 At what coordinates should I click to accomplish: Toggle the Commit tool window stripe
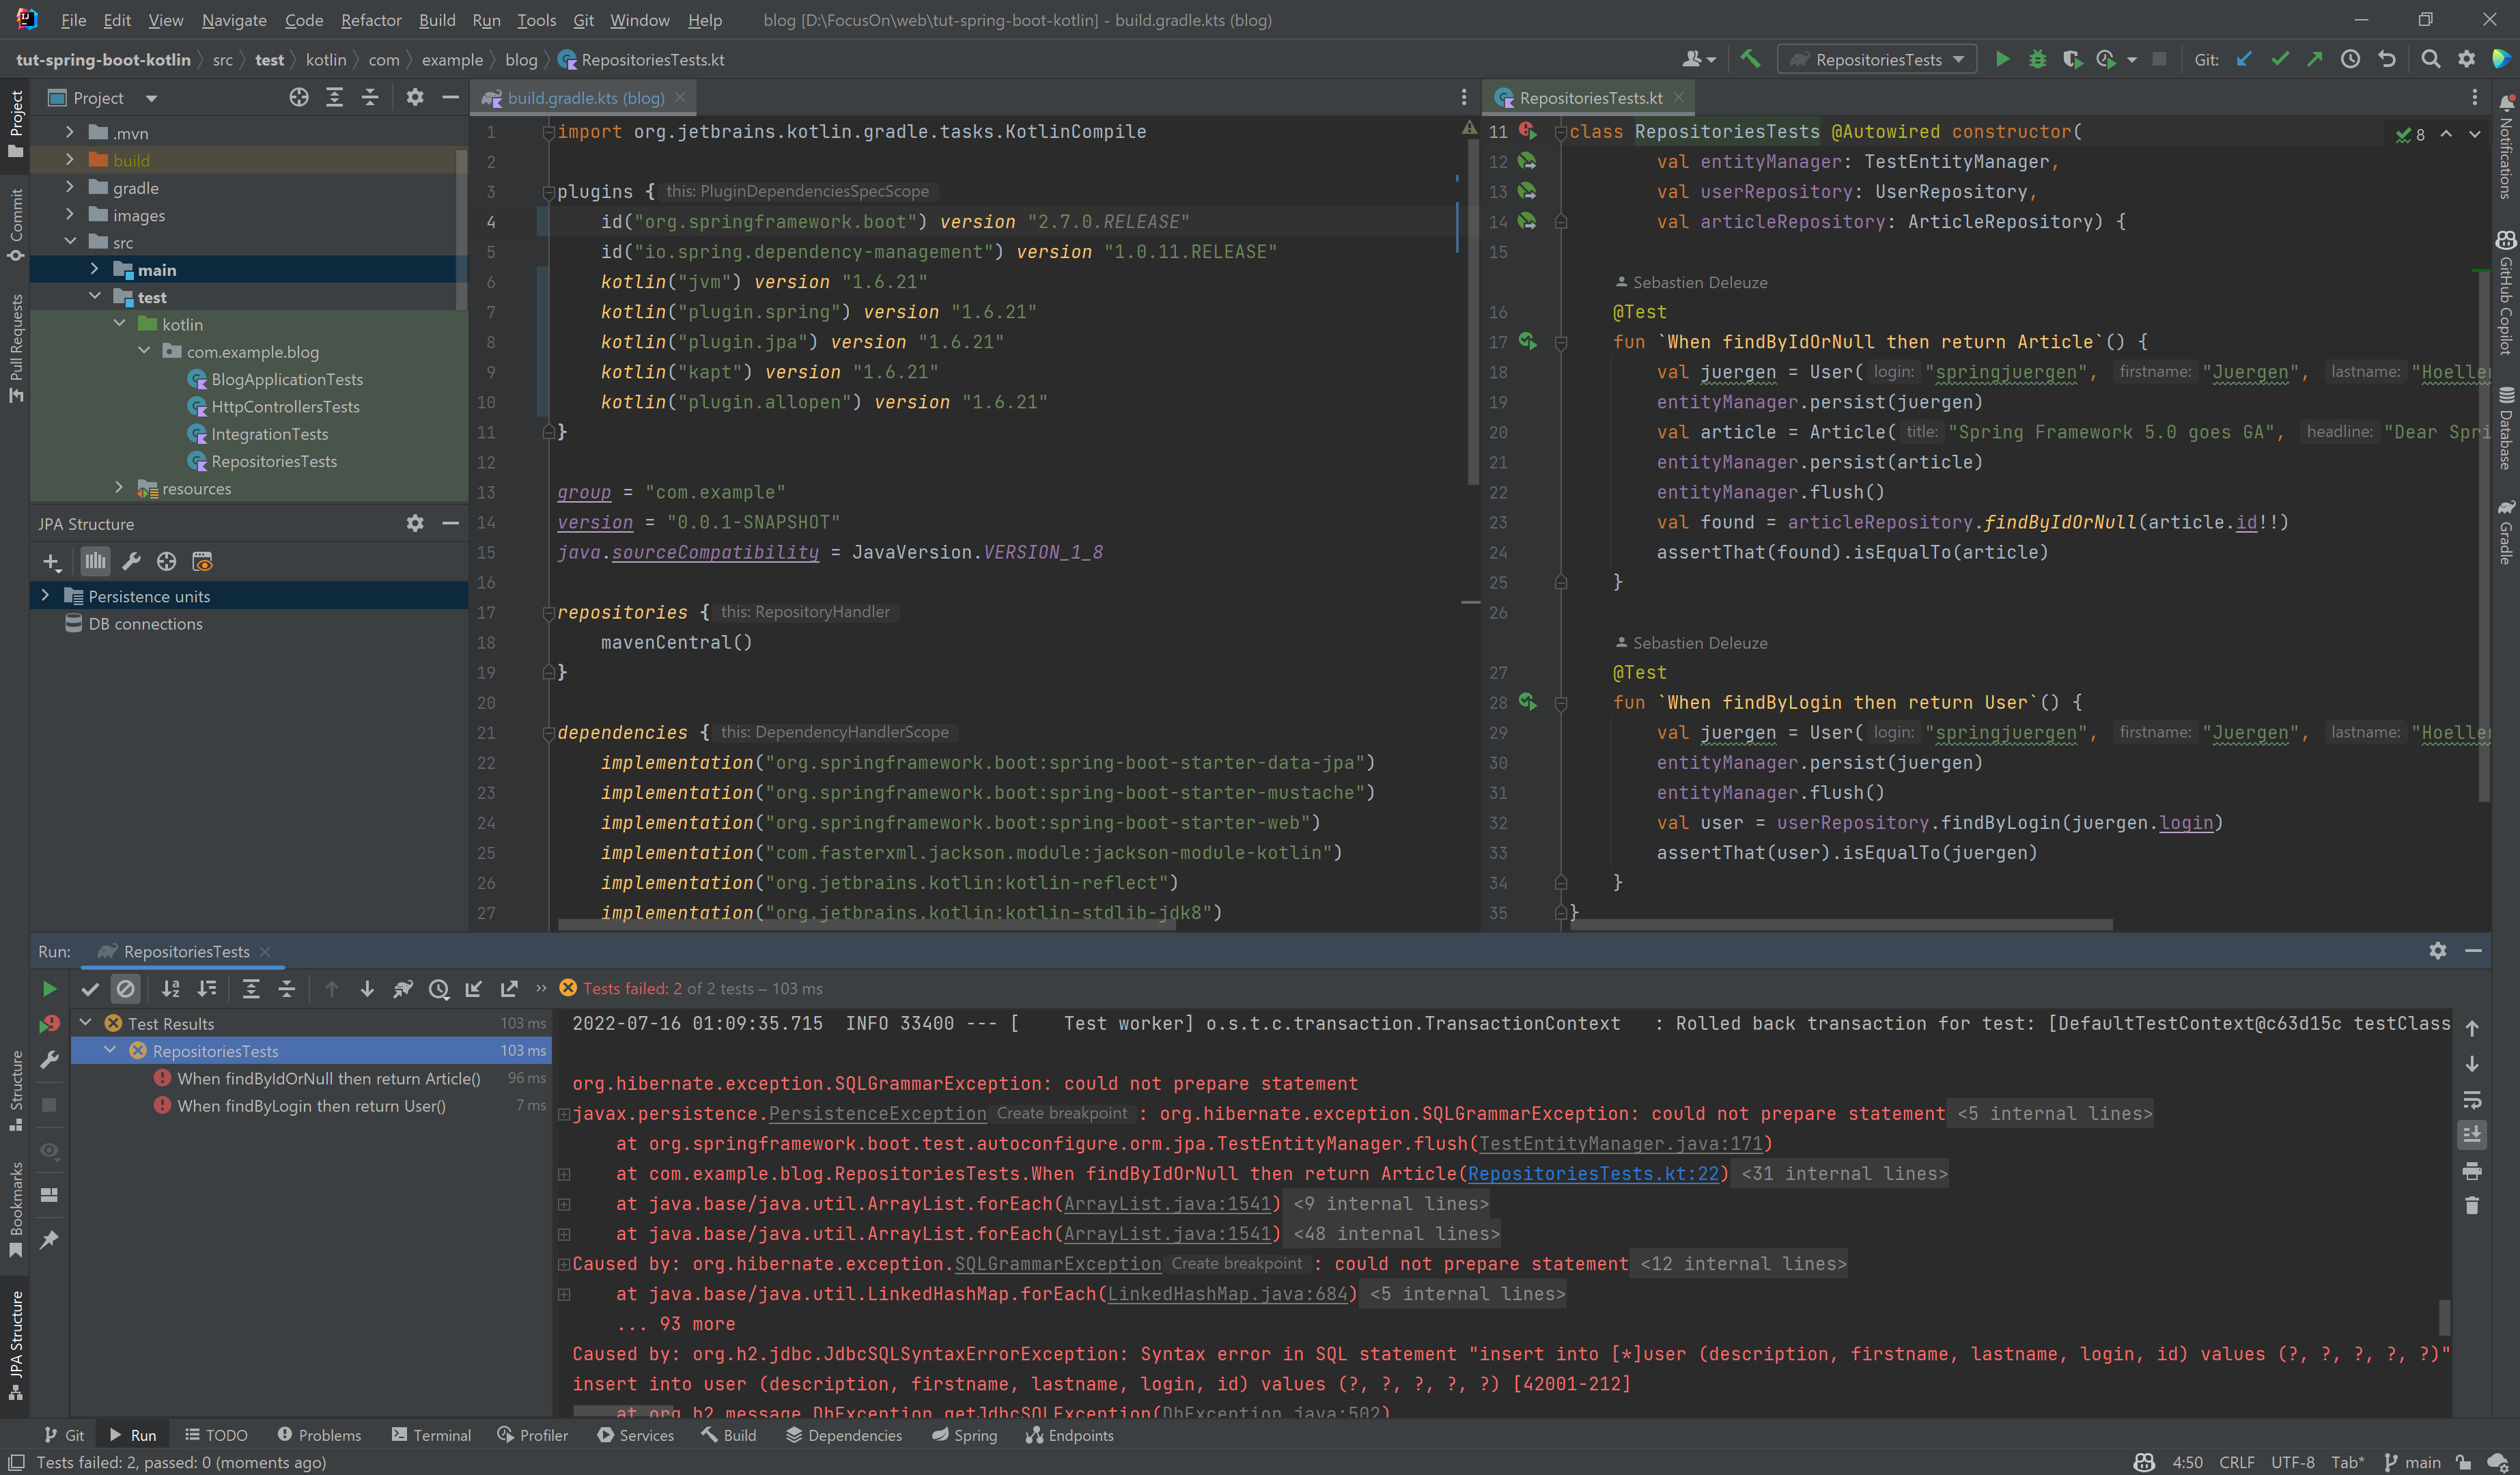pyautogui.click(x=15, y=225)
